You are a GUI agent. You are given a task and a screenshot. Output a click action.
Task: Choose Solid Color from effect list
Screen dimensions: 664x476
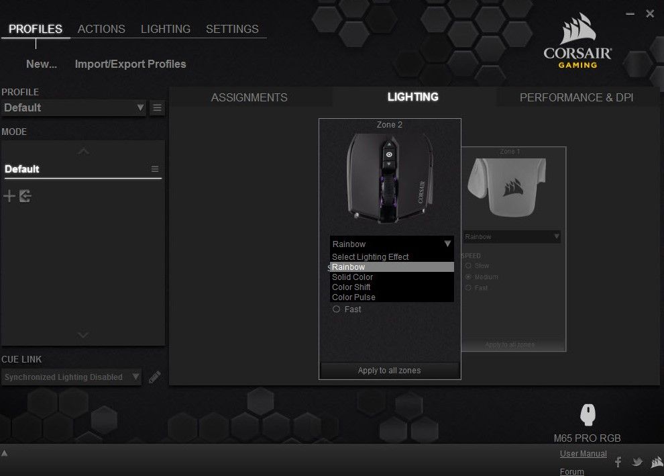coord(353,277)
